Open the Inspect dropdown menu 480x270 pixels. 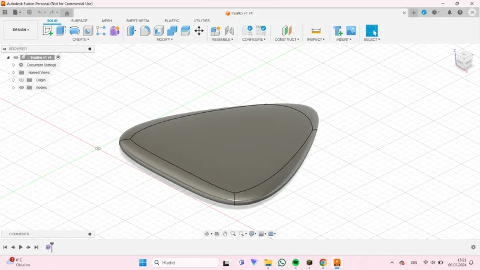pos(316,40)
